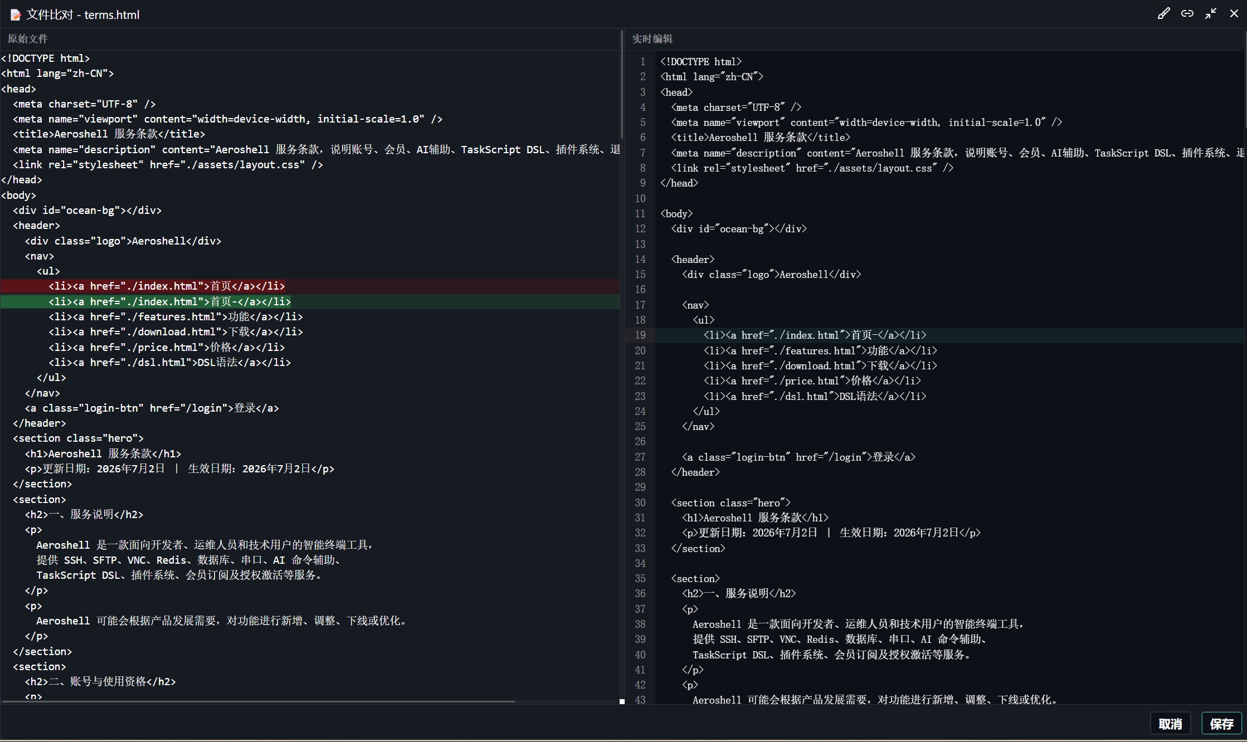Click empty line 10 in the editor
Viewport: 1247px width, 742px height.
tap(951, 198)
